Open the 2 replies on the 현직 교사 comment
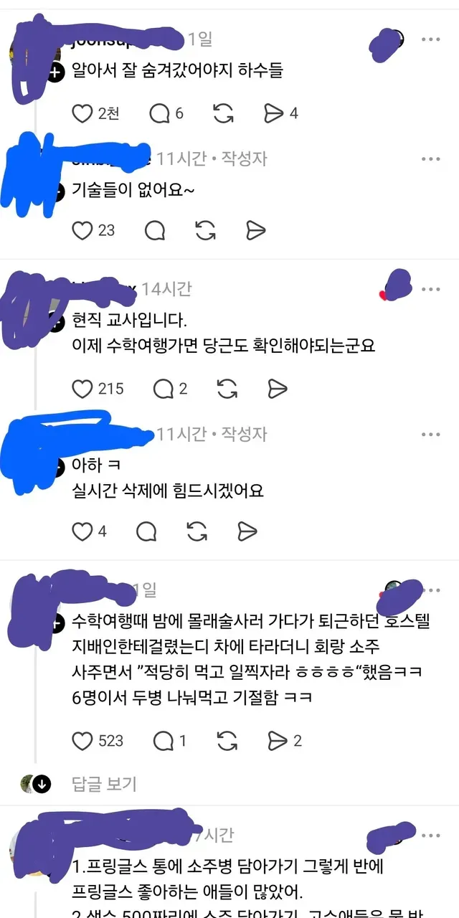The image size is (459, 918). click(171, 389)
